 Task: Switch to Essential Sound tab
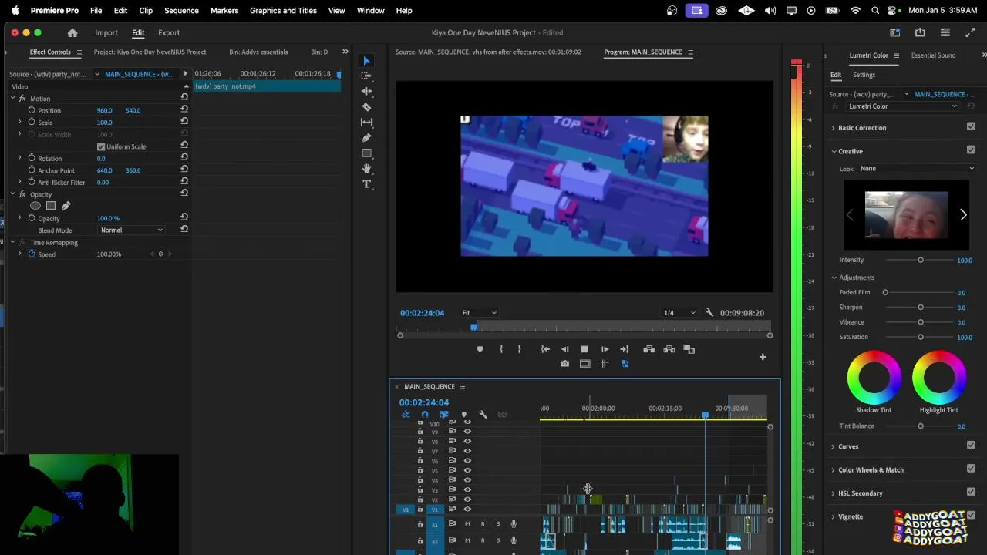tap(933, 55)
